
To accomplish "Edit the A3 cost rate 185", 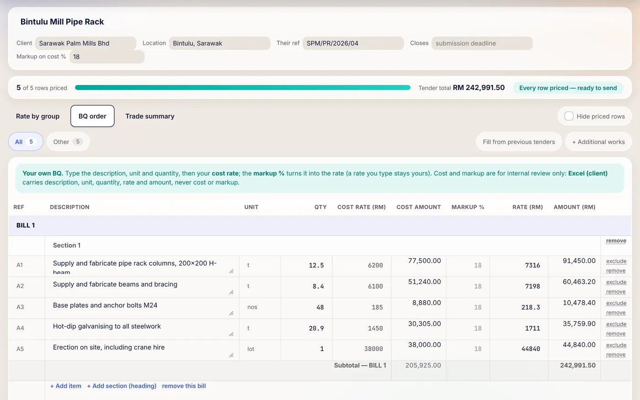I will 362,307.
